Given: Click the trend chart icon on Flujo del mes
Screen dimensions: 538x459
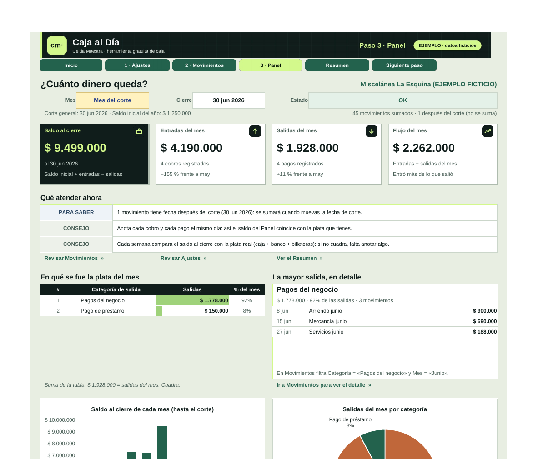Looking at the screenshot, I should coord(488,131).
